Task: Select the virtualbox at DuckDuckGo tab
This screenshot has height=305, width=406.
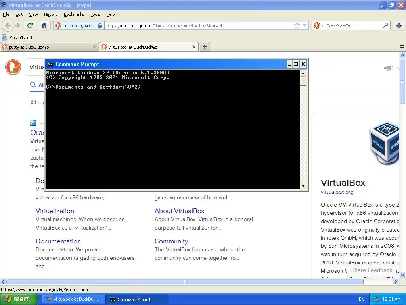Action: (149, 47)
